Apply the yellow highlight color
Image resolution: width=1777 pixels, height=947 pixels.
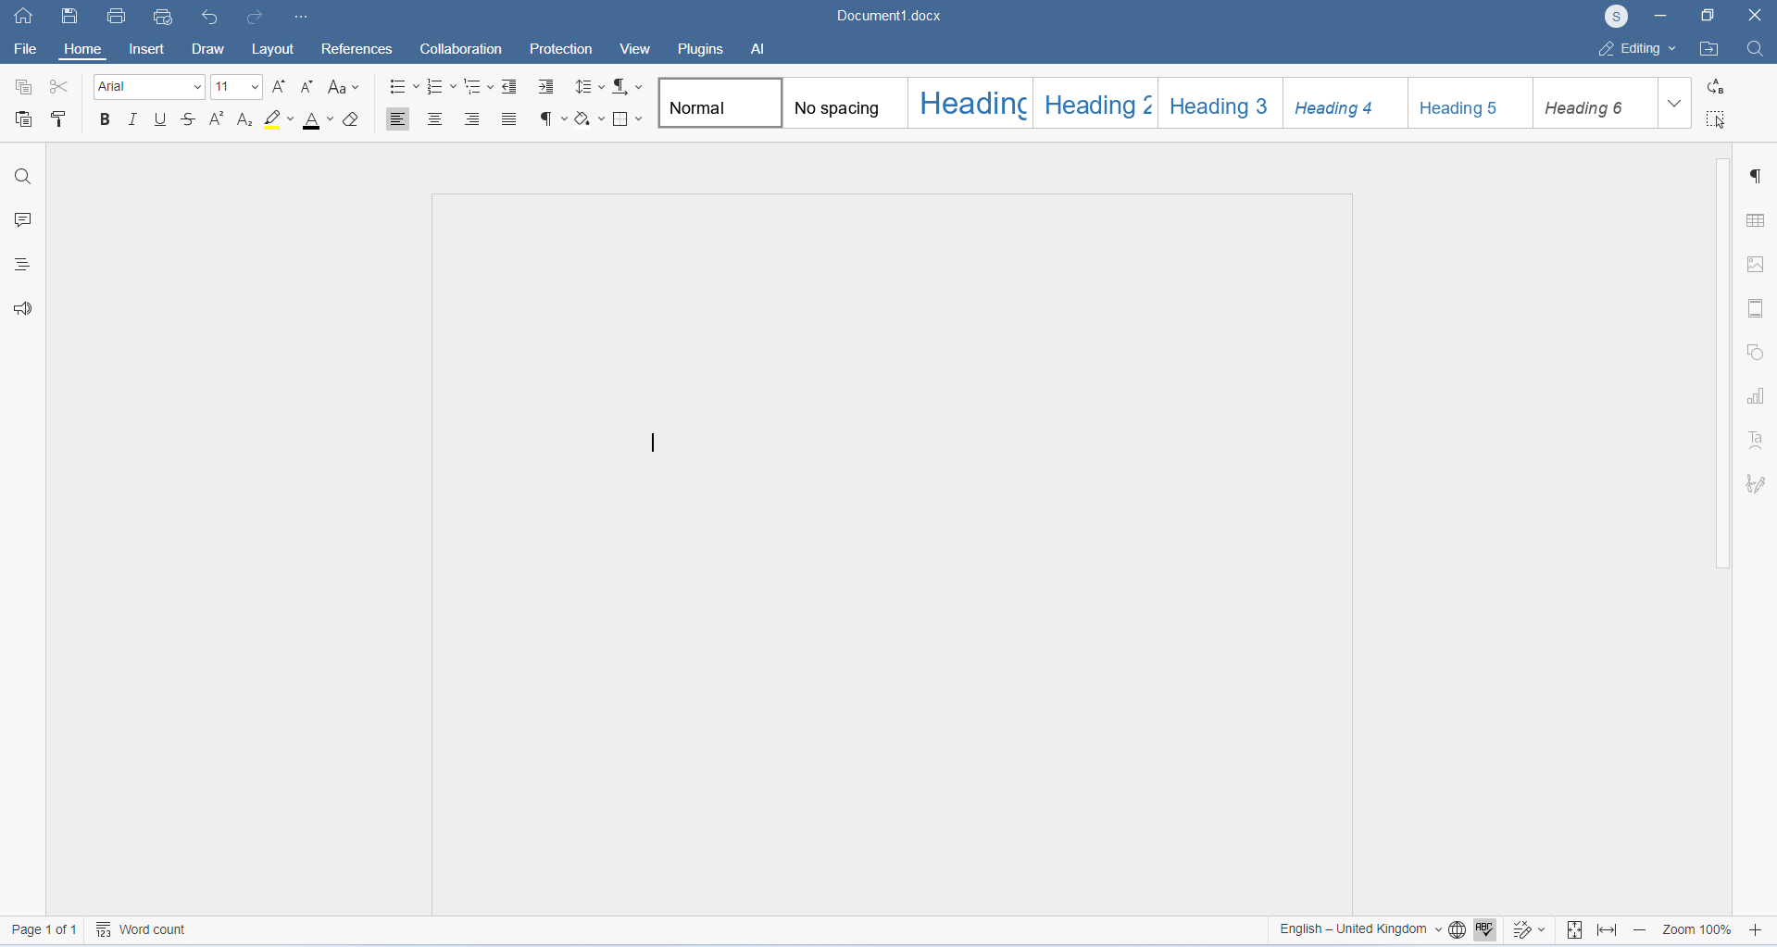pos(272,119)
